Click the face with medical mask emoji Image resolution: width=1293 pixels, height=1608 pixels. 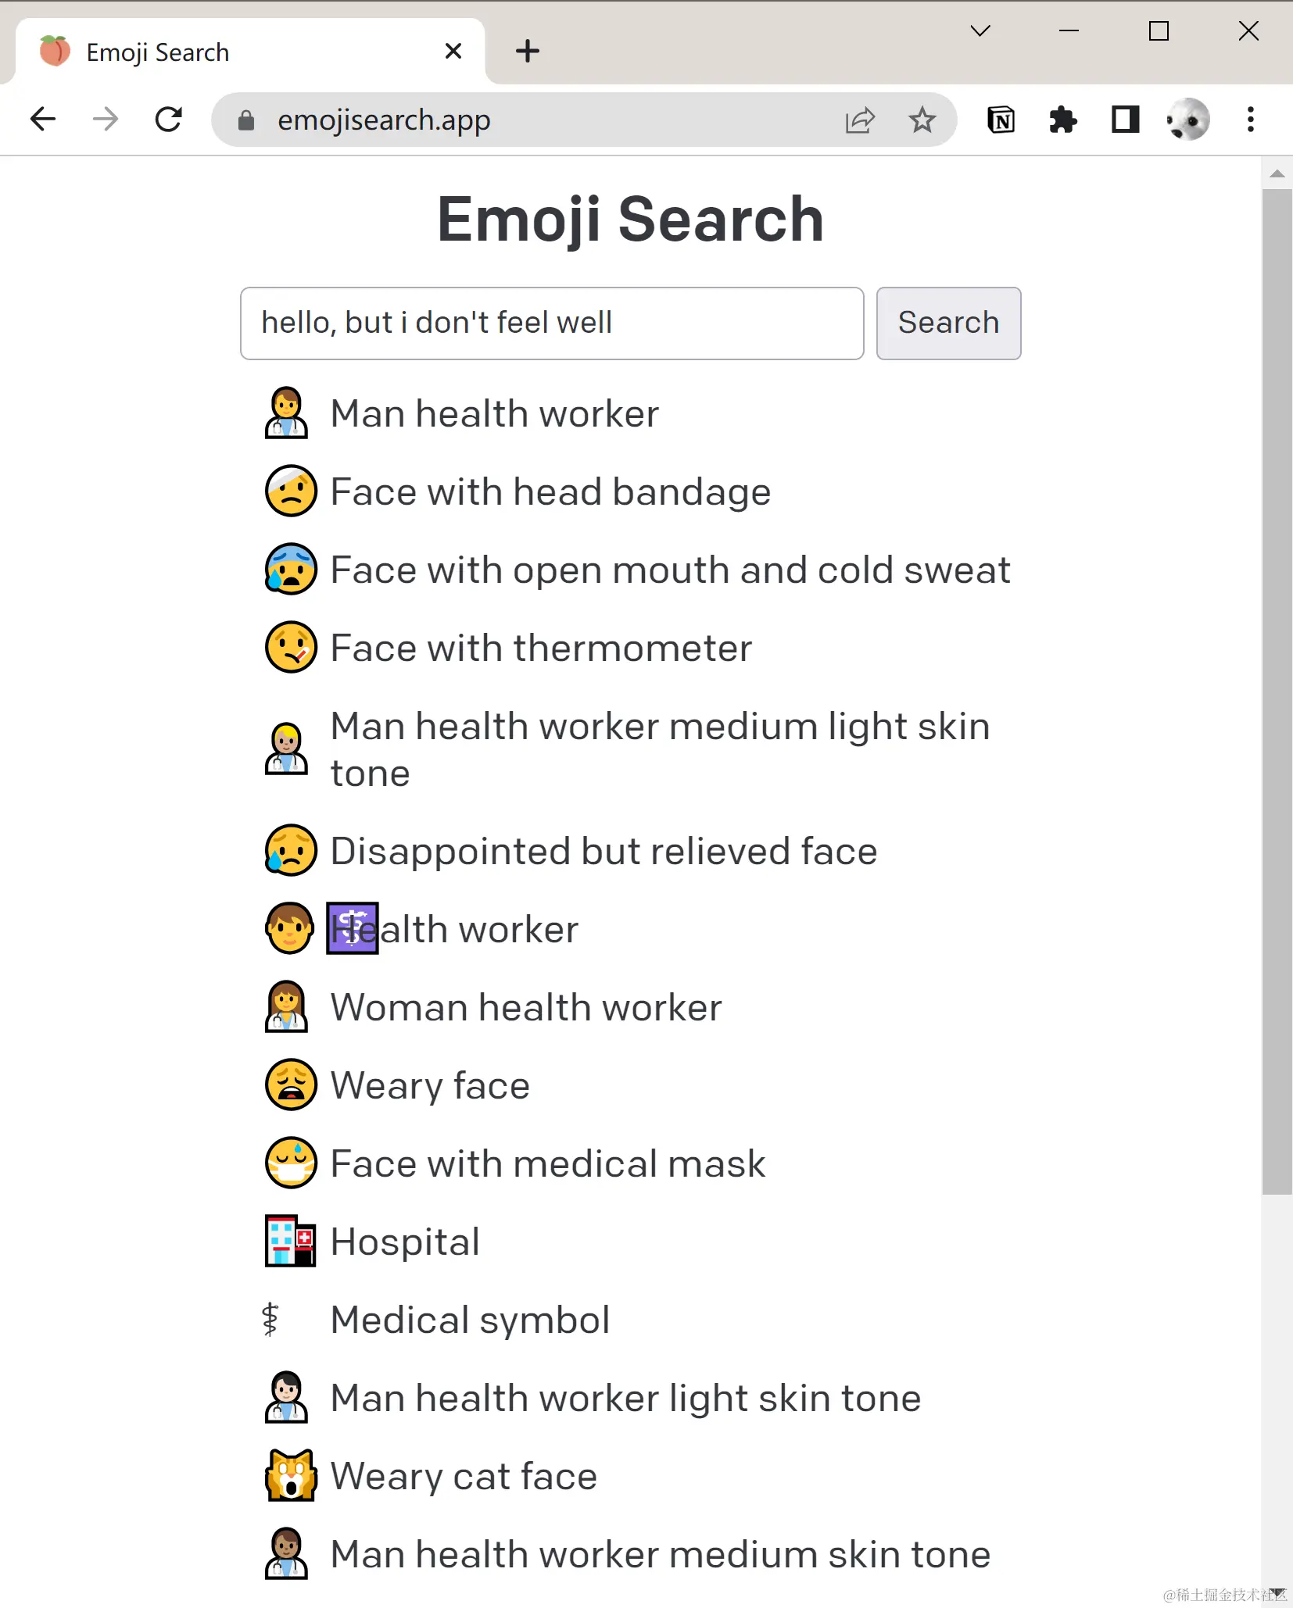(290, 1163)
